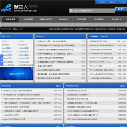The width and height of the screenshot is (127, 127).
Task: Click the 最新更新 » panel header
Action: 40,37
